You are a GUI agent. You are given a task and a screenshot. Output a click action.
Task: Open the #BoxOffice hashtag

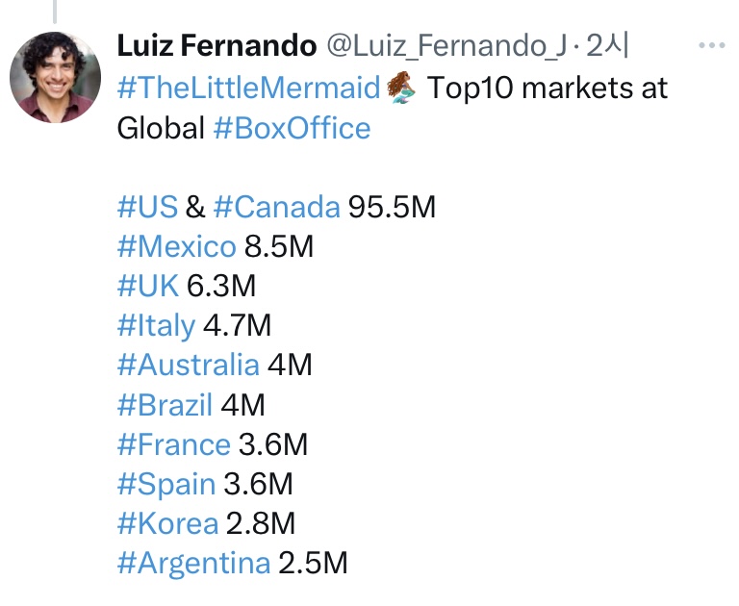tap(292, 128)
